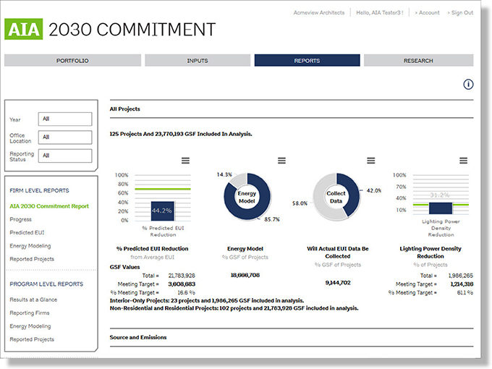The image size is (492, 369).
Task: Open AIA 2030 Commitment Report
Action: (49, 206)
